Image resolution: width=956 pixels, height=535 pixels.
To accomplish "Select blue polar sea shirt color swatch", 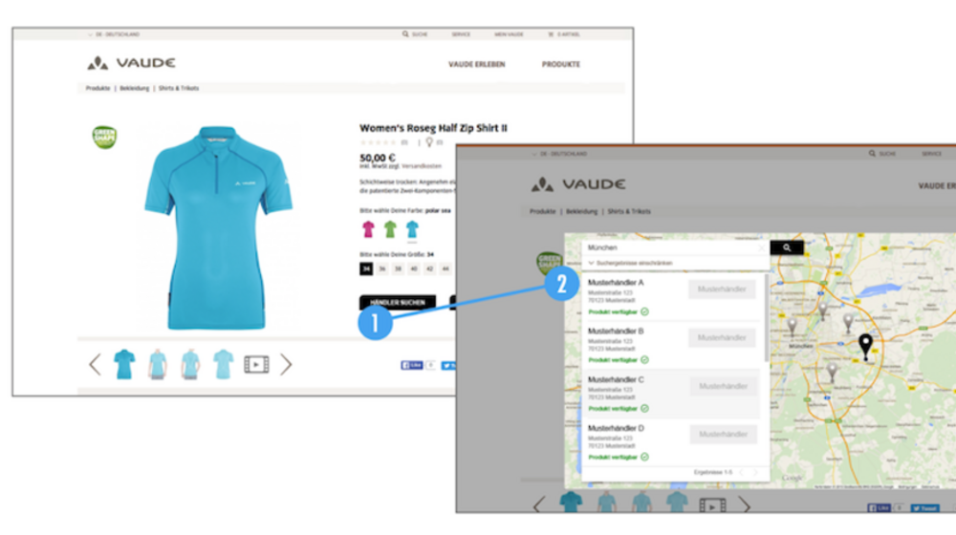I will tap(412, 229).
